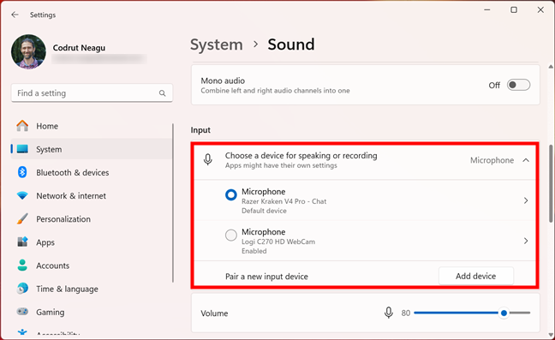The width and height of the screenshot is (555, 340).
Task: Open Razer Kraken microphone properties arrow
Action: coord(526,200)
